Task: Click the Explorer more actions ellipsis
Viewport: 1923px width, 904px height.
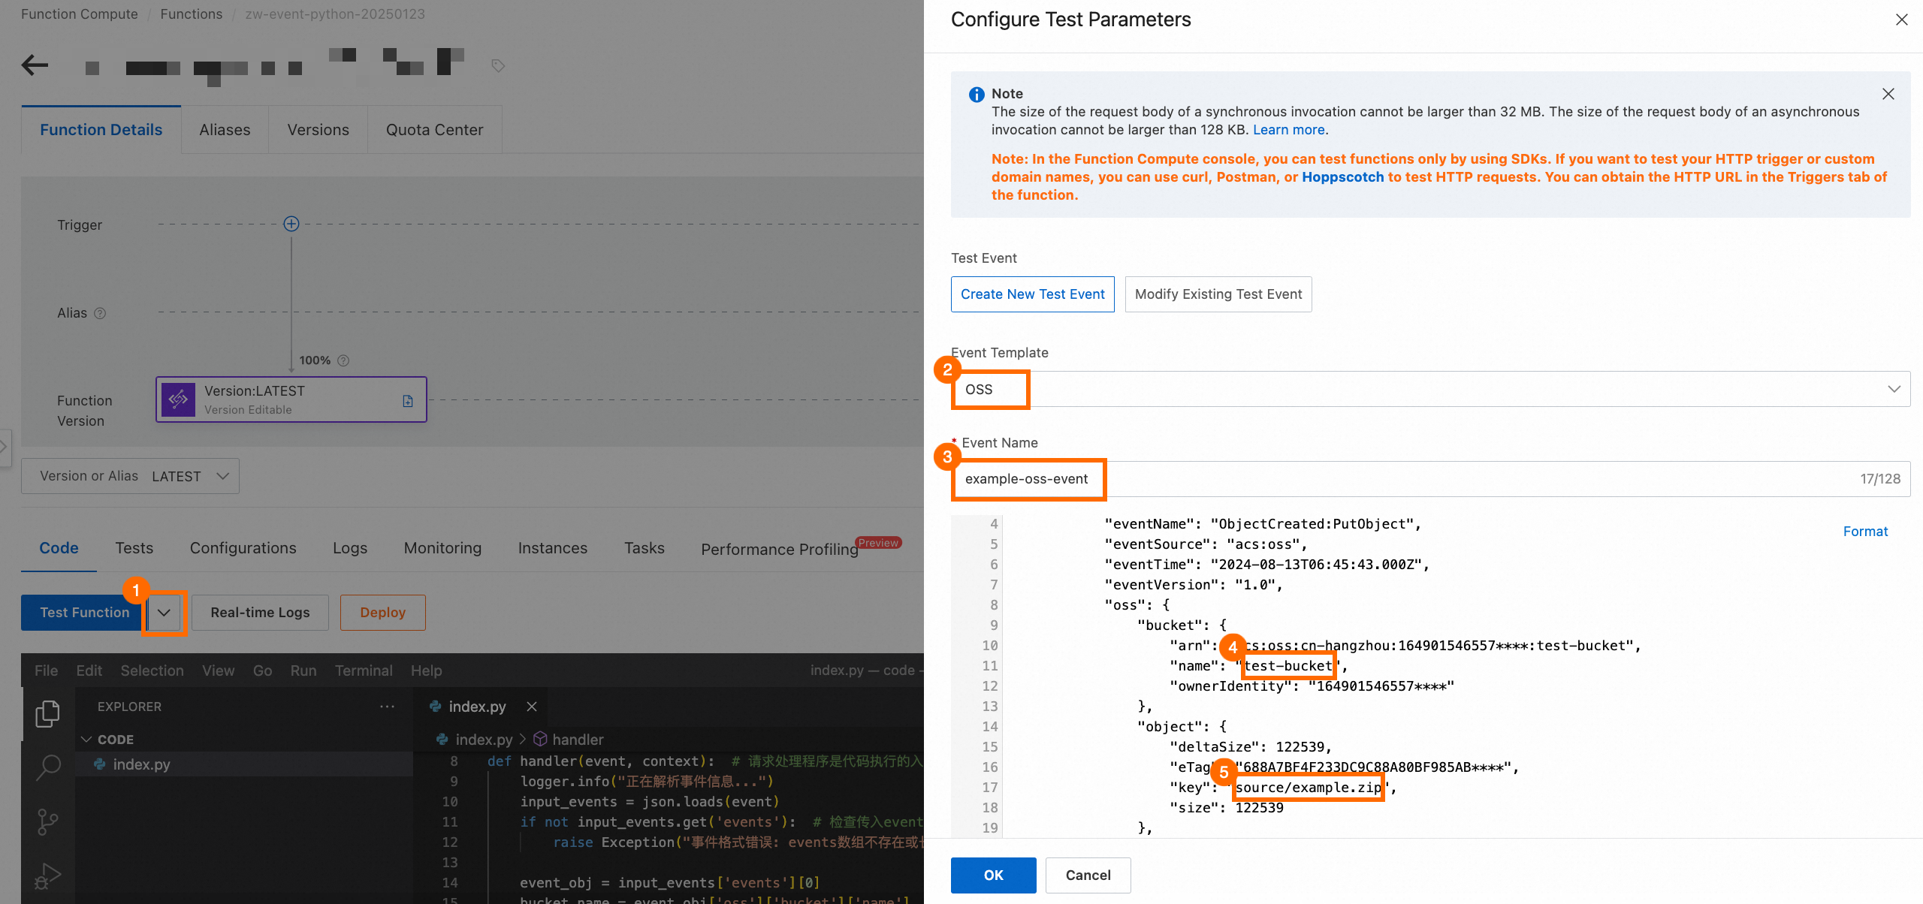Action: 387,707
